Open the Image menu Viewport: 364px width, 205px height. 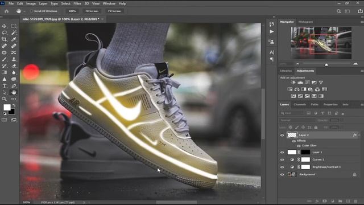point(31,3)
